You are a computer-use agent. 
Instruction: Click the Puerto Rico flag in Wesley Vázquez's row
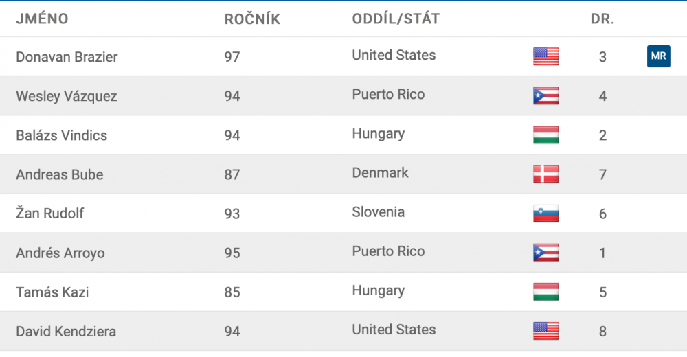click(x=545, y=95)
